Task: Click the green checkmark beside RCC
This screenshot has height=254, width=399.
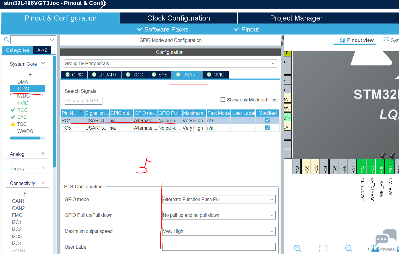Action: [x=13, y=110]
